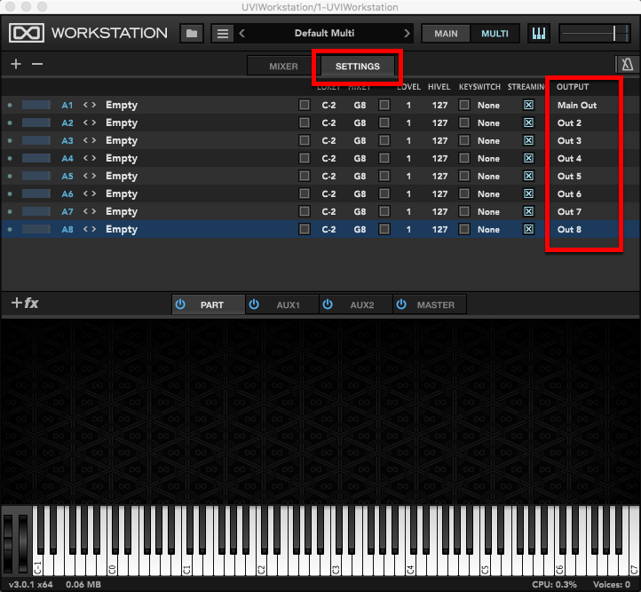Screen dimensions: 641x592
Task: Click the high key G8 value for A5
Action: coord(360,177)
